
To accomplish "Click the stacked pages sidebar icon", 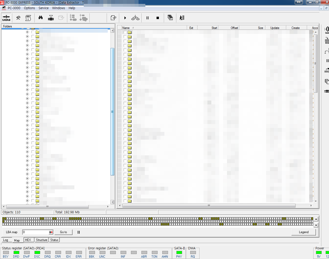I will pos(327,81).
